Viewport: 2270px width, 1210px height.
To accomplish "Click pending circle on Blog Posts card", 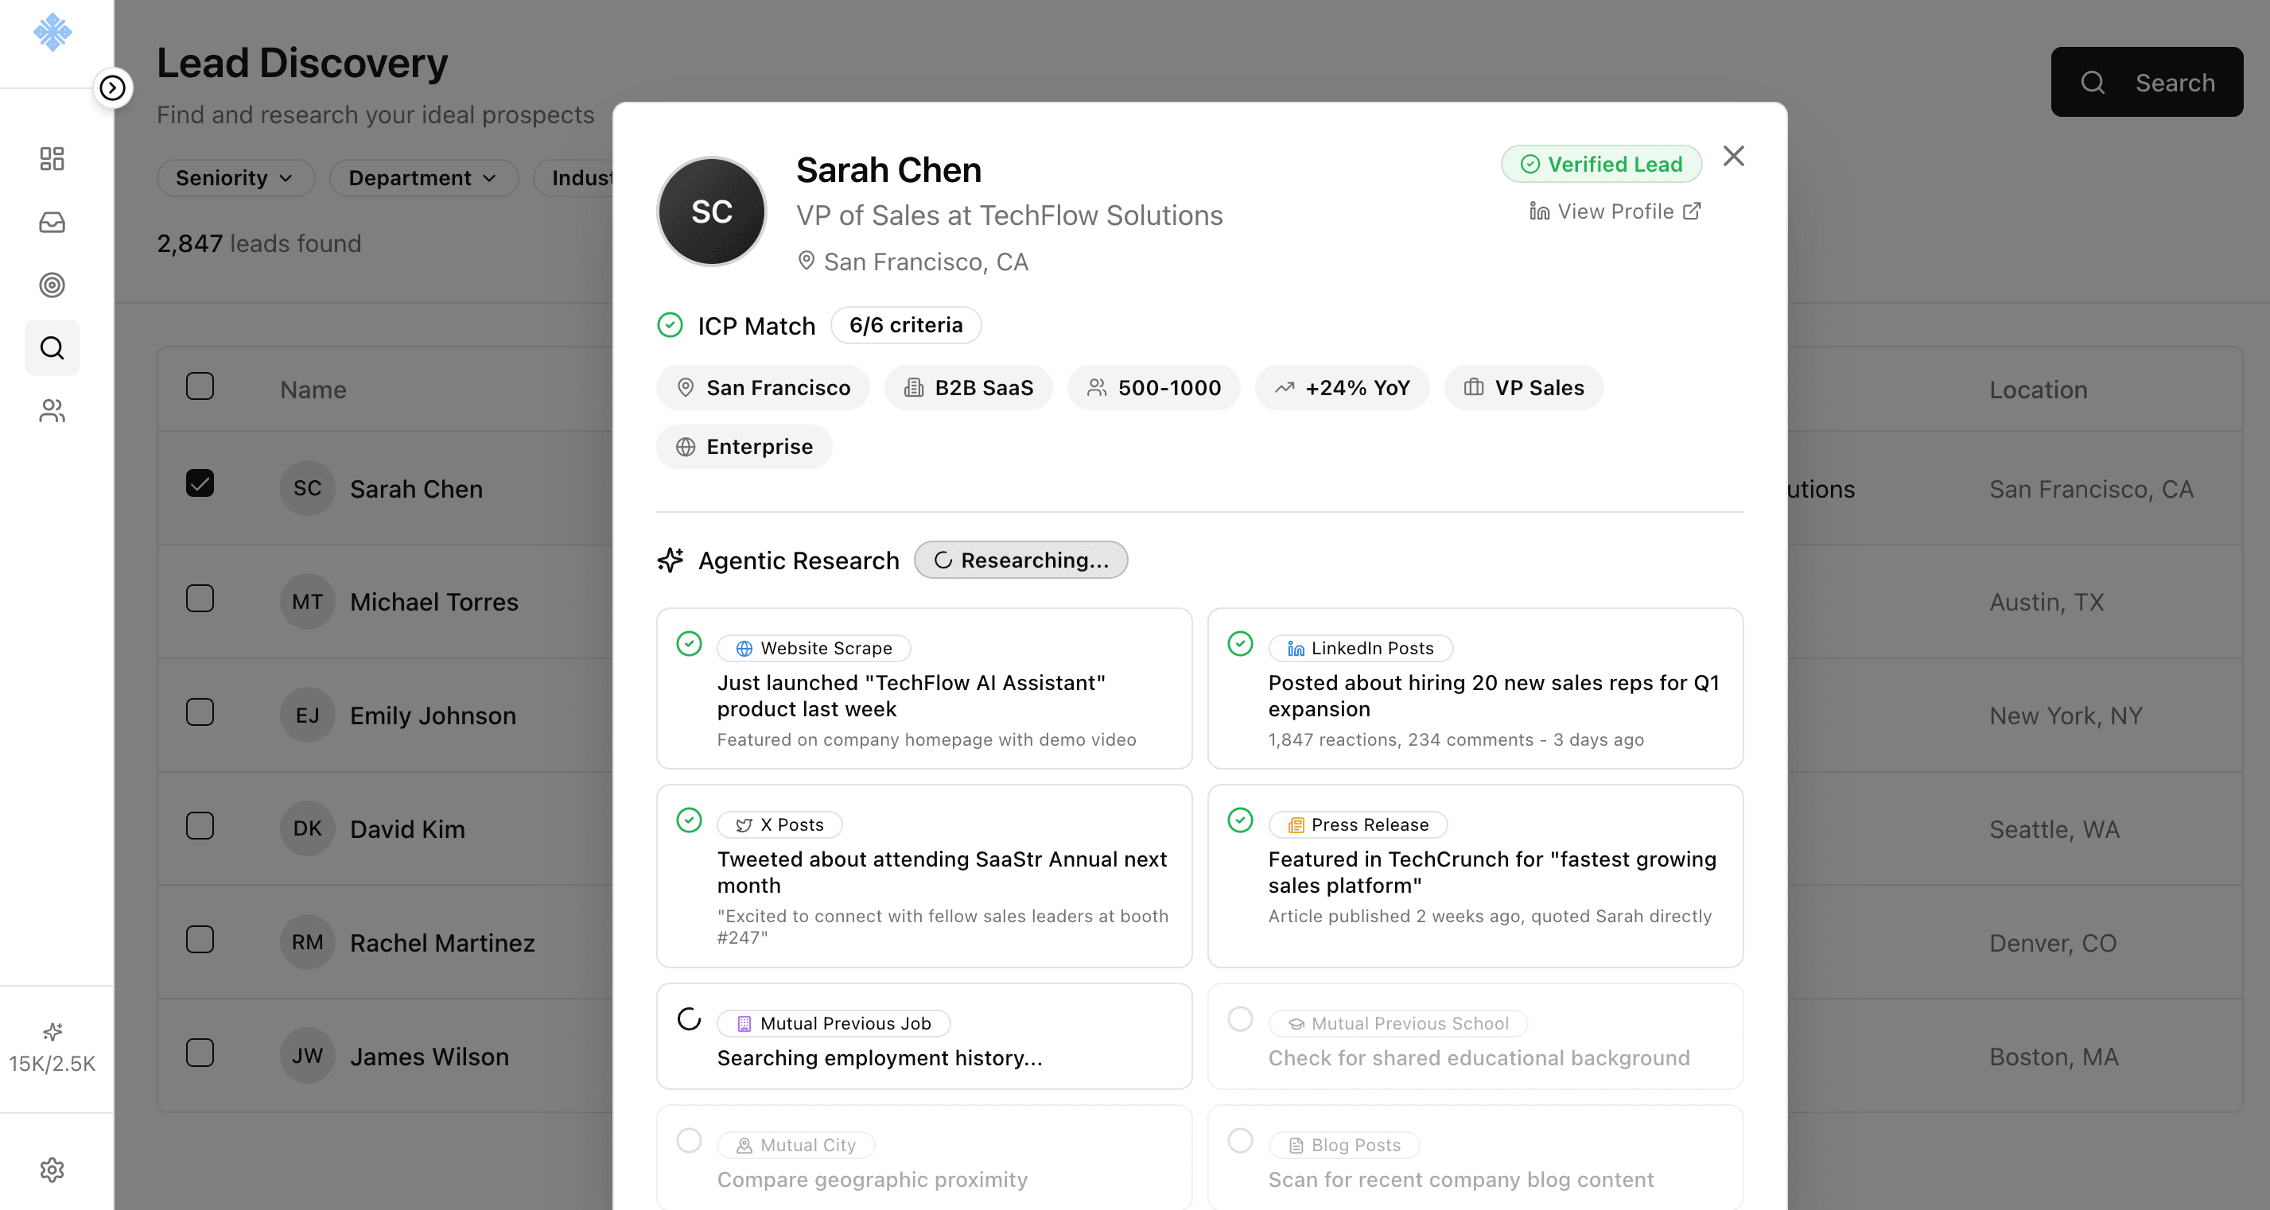I will (x=1240, y=1140).
